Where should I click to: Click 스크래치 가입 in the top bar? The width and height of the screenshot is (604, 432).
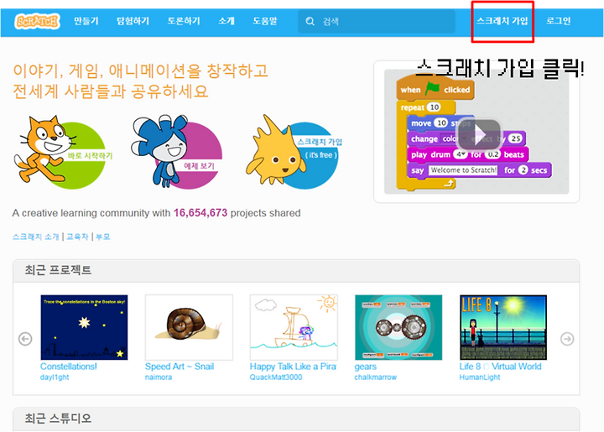coord(502,21)
